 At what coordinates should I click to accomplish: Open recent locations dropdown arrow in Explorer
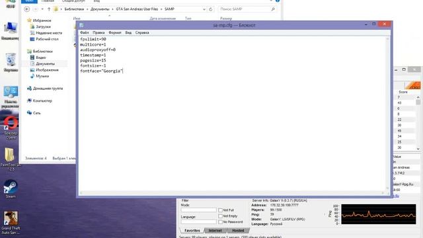[x=42, y=9]
